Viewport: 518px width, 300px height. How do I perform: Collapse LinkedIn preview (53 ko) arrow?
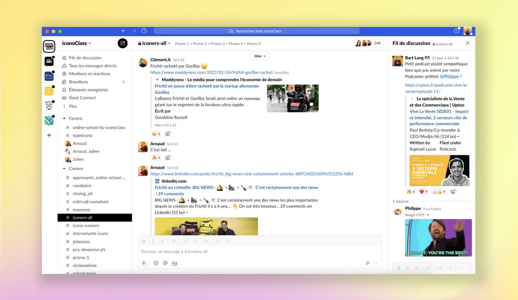click(x=187, y=213)
